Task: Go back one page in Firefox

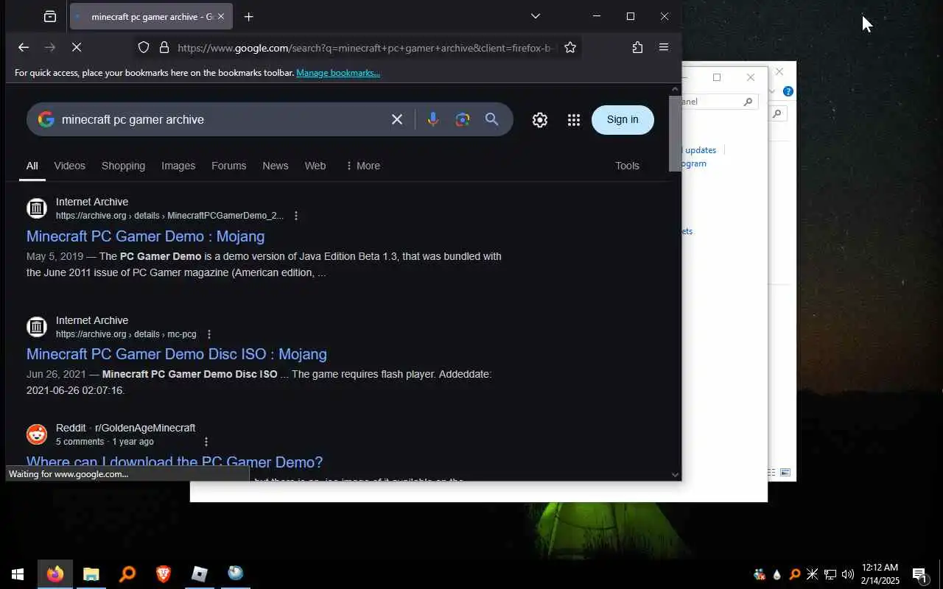Action: tap(24, 47)
